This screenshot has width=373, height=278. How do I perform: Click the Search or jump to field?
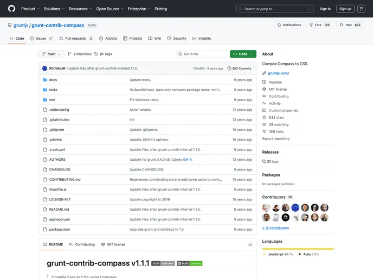(275, 9)
